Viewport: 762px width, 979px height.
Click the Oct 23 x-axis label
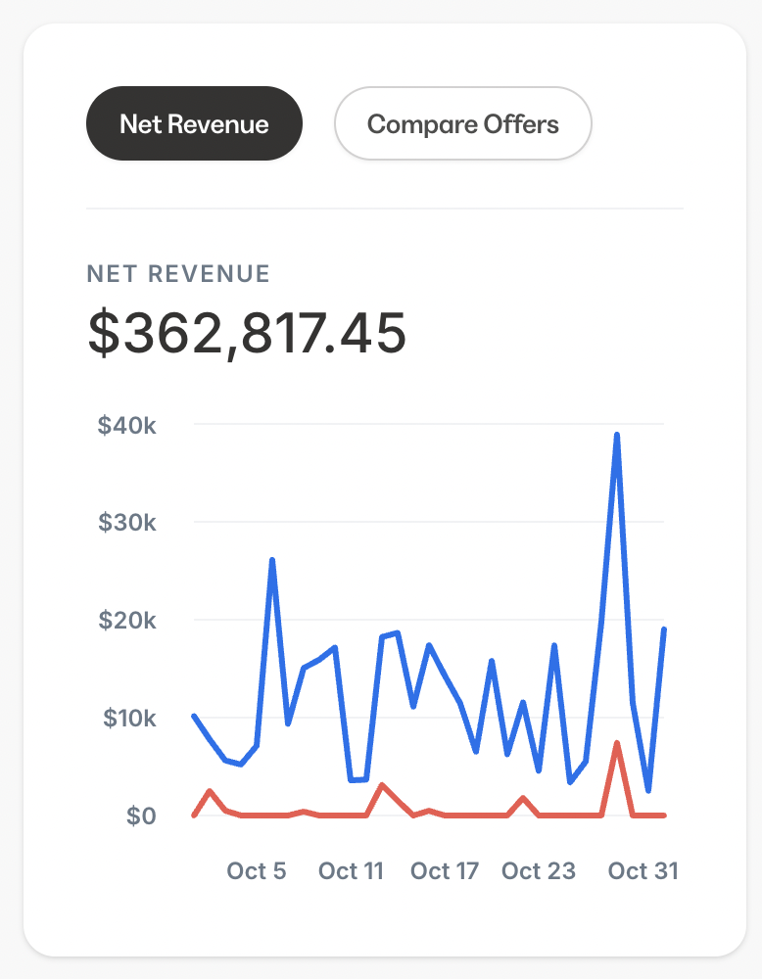coord(539,870)
